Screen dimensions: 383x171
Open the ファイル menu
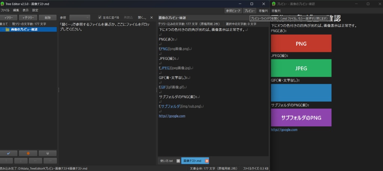5,10
